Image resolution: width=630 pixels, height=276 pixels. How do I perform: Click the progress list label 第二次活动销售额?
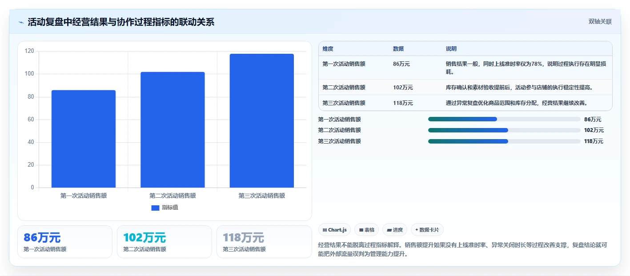pos(340,130)
